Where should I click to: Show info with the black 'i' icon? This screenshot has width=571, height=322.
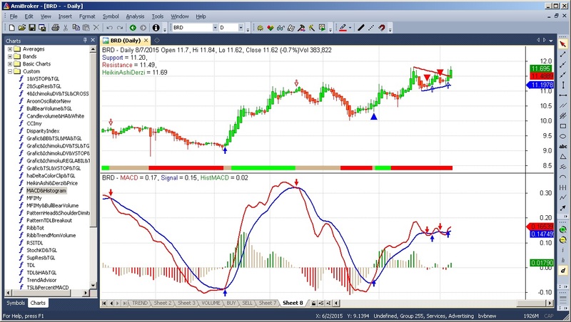pyautogui.click(x=156, y=28)
